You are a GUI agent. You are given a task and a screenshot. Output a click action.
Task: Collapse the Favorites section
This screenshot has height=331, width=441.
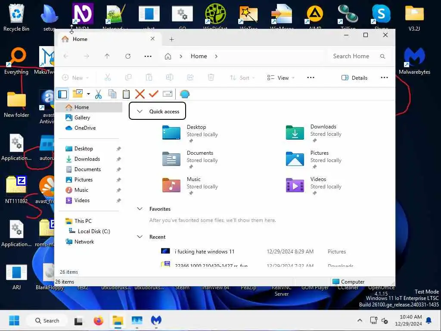tap(140, 209)
